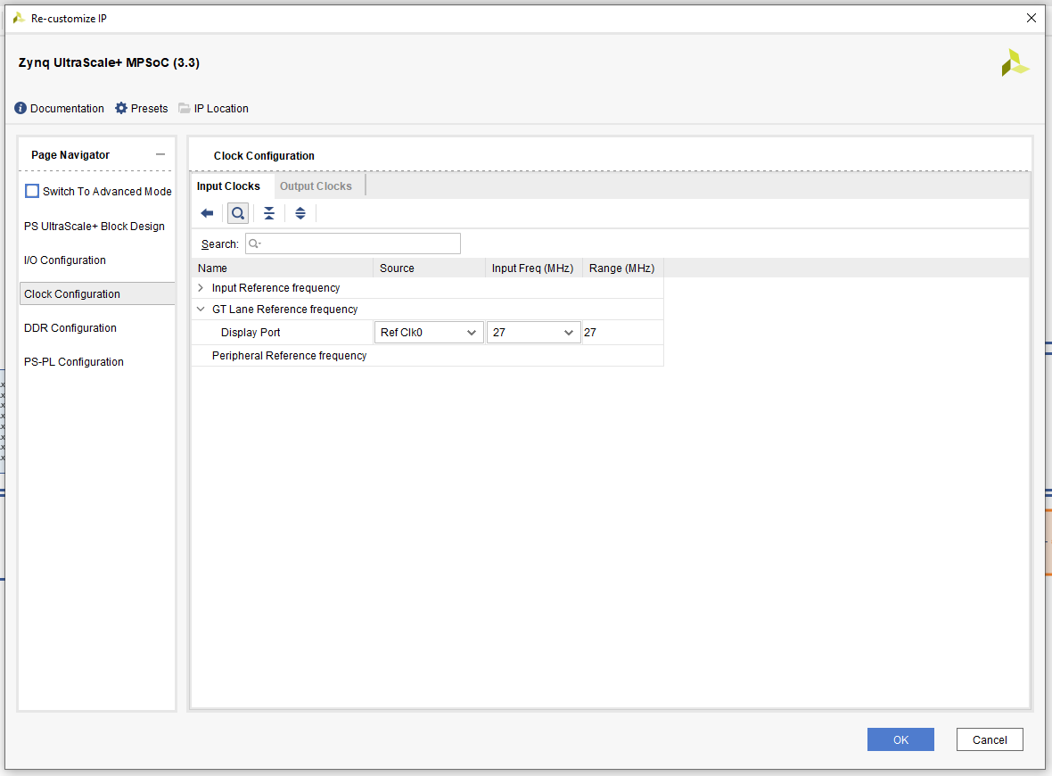
Task: Expand the Input Reference frequency row
Action: pyautogui.click(x=201, y=288)
